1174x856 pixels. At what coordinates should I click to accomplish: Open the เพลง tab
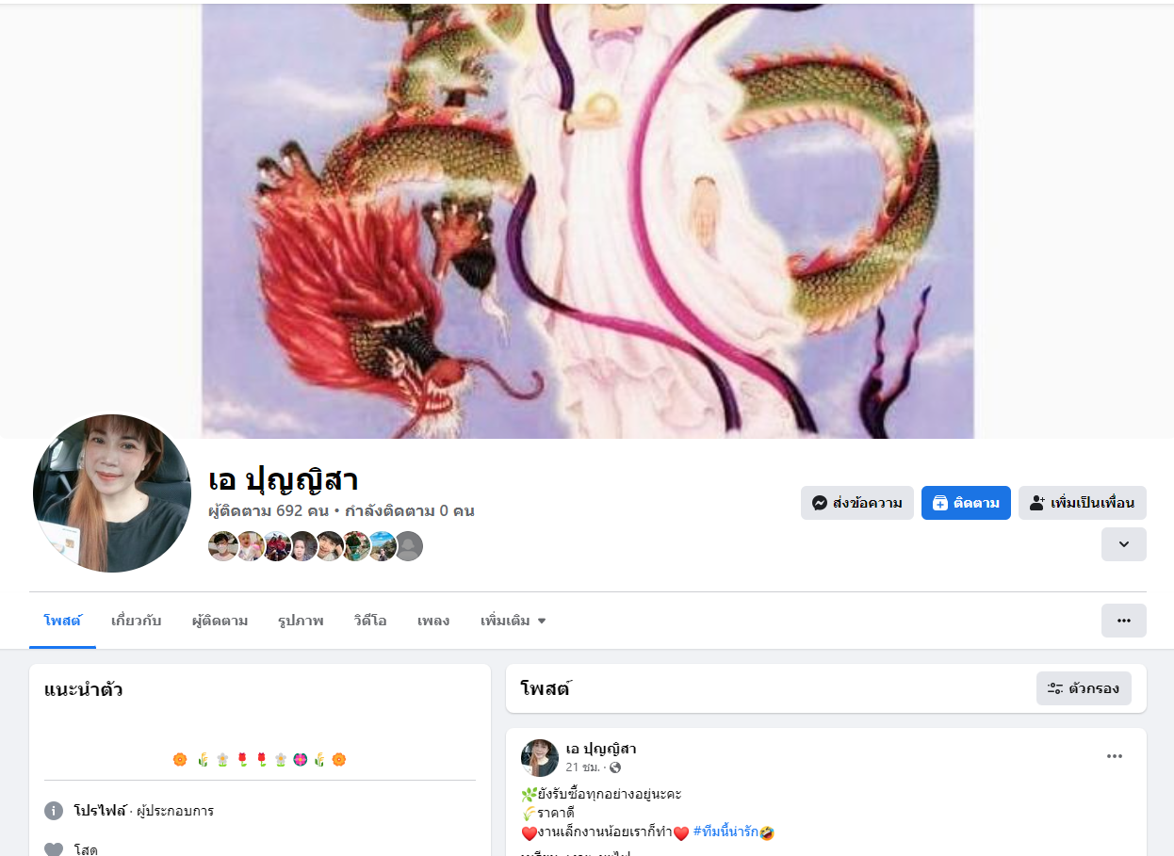(433, 621)
